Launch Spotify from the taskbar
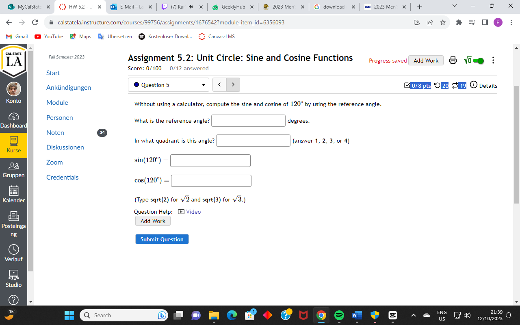Viewport: 520px width, 325px height. click(x=339, y=315)
